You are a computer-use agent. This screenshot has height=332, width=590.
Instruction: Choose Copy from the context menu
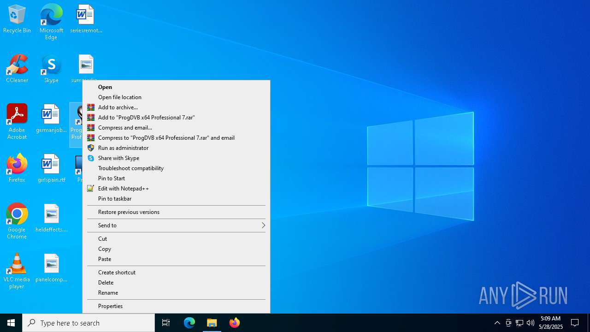[x=176, y=249]
